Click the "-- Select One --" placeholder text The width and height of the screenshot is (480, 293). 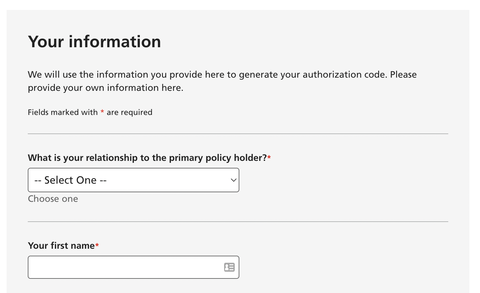[x=70, y=180]
